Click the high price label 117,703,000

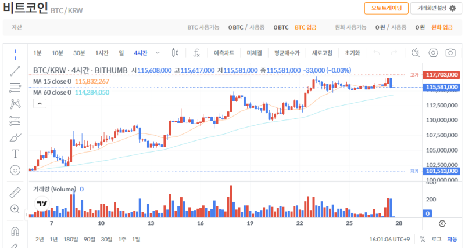(441, 75)
